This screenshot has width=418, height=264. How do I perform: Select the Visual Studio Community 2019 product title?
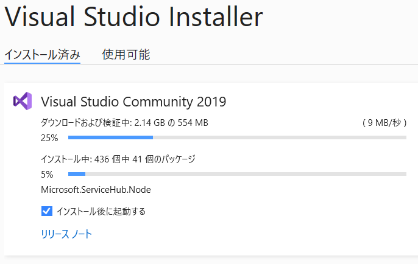point(133,102)
